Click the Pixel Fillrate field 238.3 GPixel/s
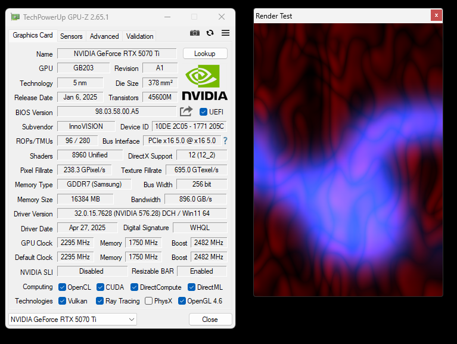The width and height of the screenshot is (457, 344). pos(85,170)
